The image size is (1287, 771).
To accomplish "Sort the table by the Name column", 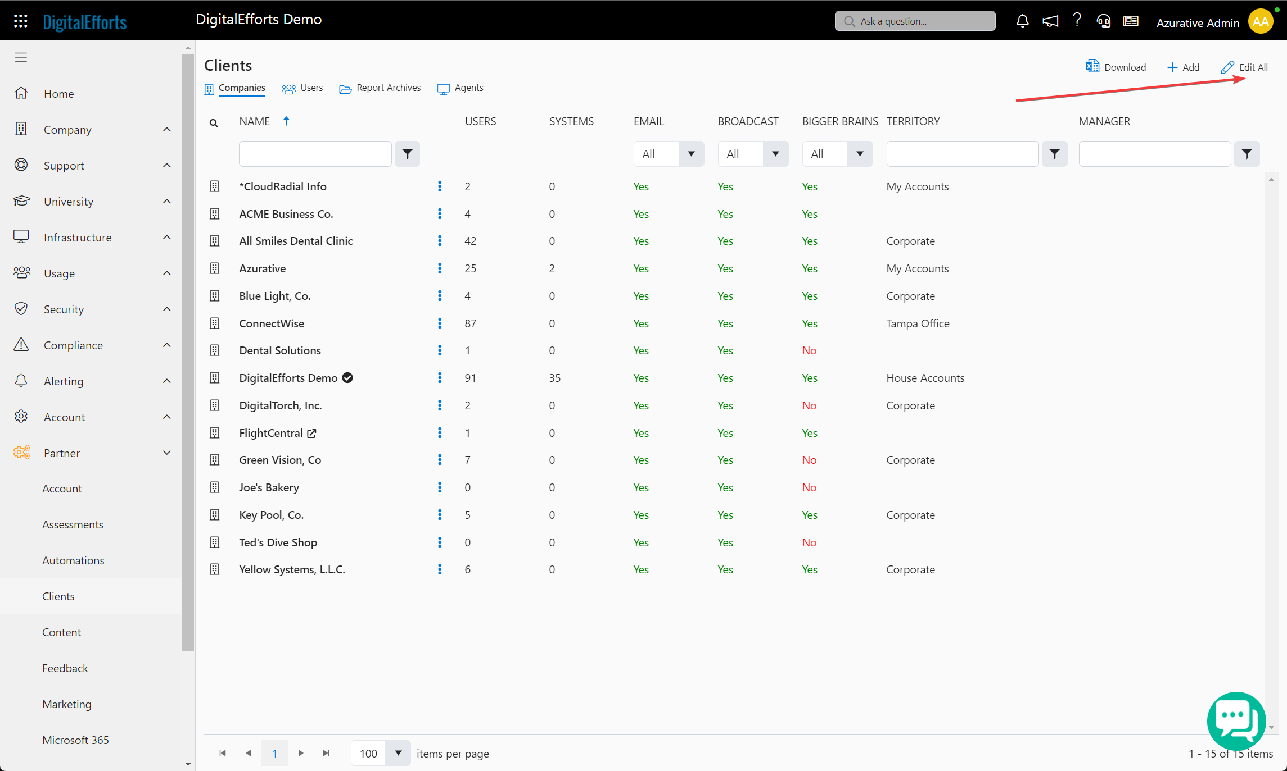I will point(255,121).
